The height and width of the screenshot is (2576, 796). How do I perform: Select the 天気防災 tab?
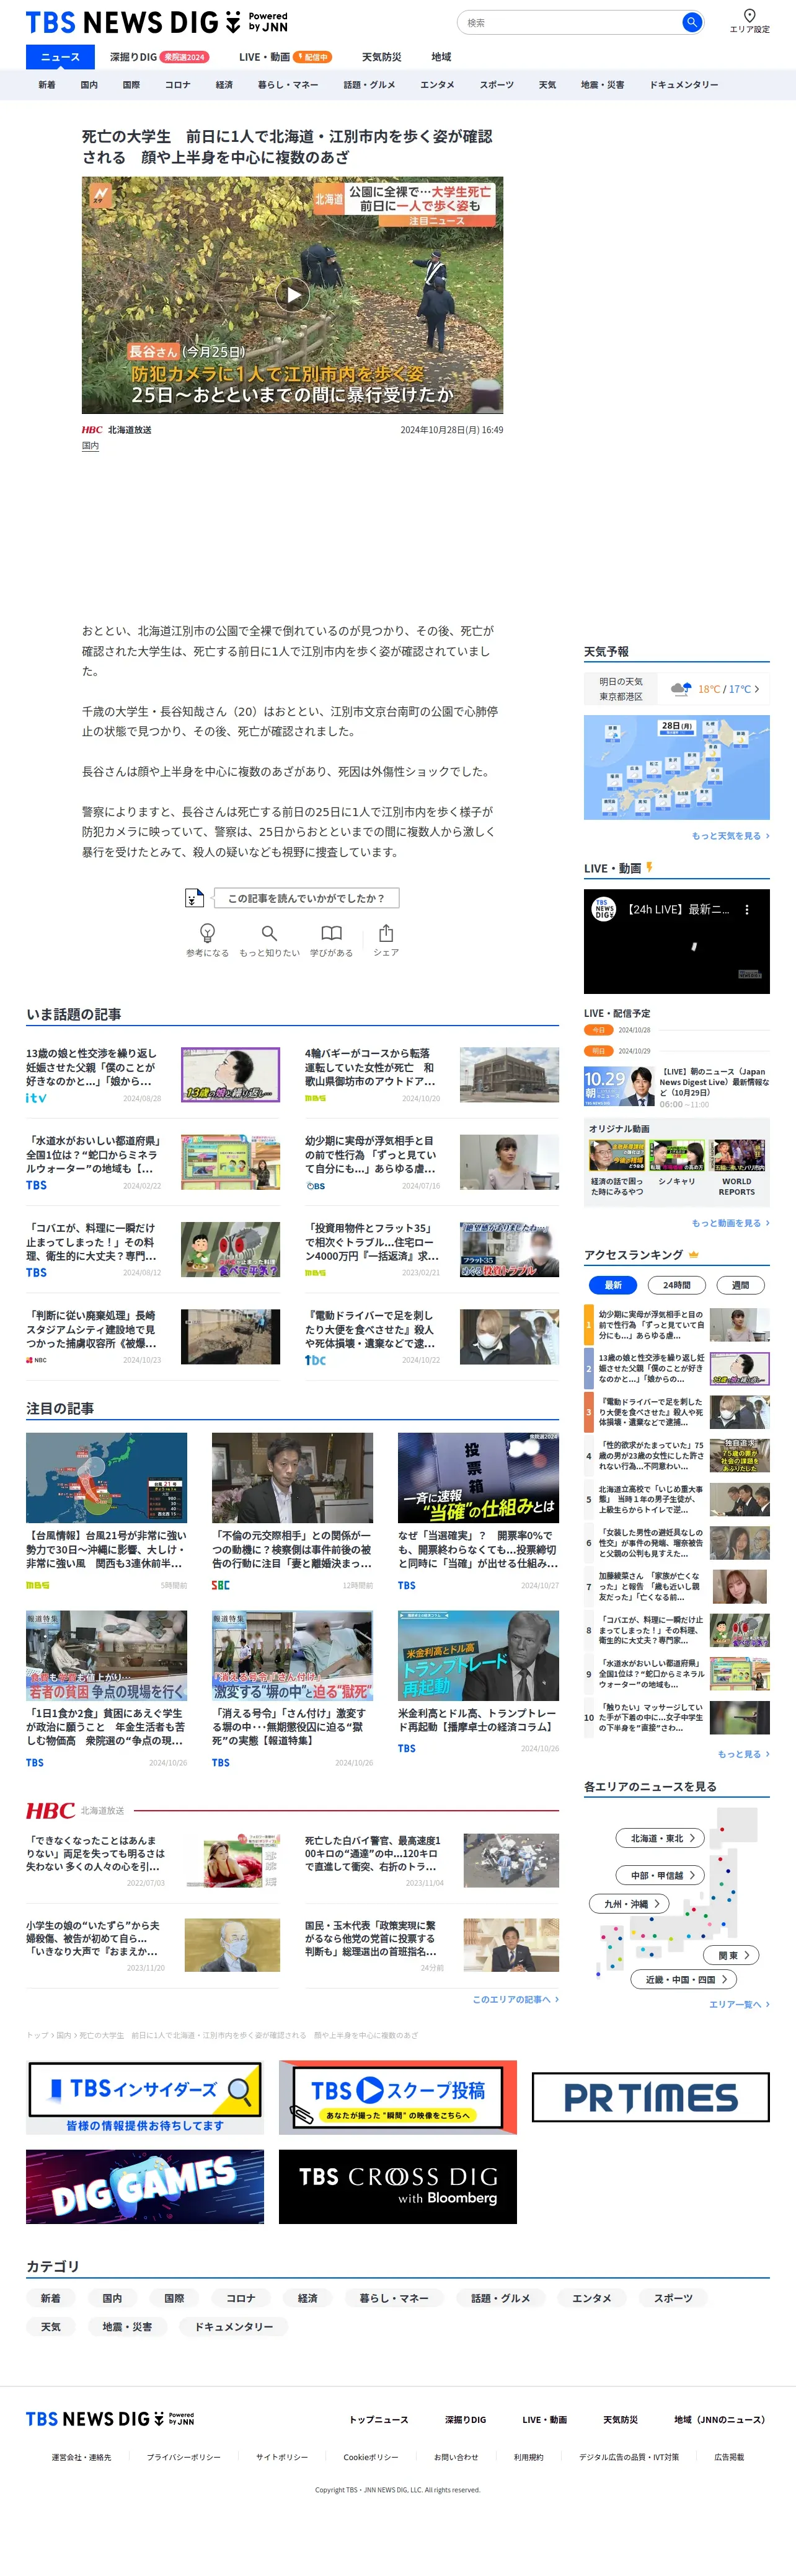(381, 57)
